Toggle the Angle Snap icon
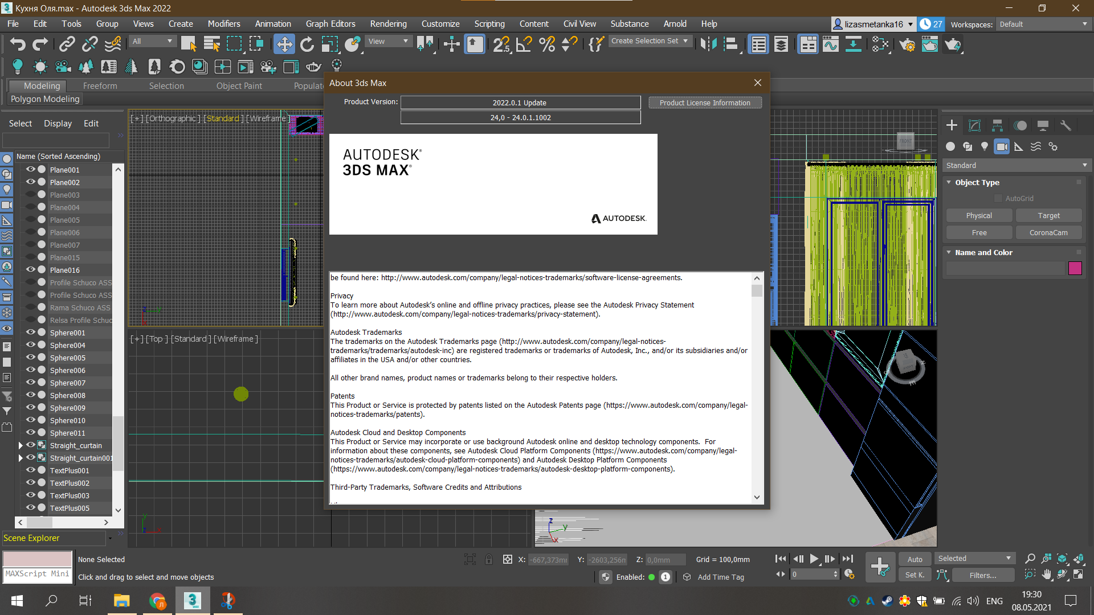The height and width of the screenshot is (615, 1094). (x=524, y=44)
